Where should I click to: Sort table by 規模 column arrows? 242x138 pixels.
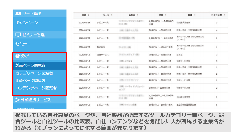pyautogui.click(x=165, y=15)
